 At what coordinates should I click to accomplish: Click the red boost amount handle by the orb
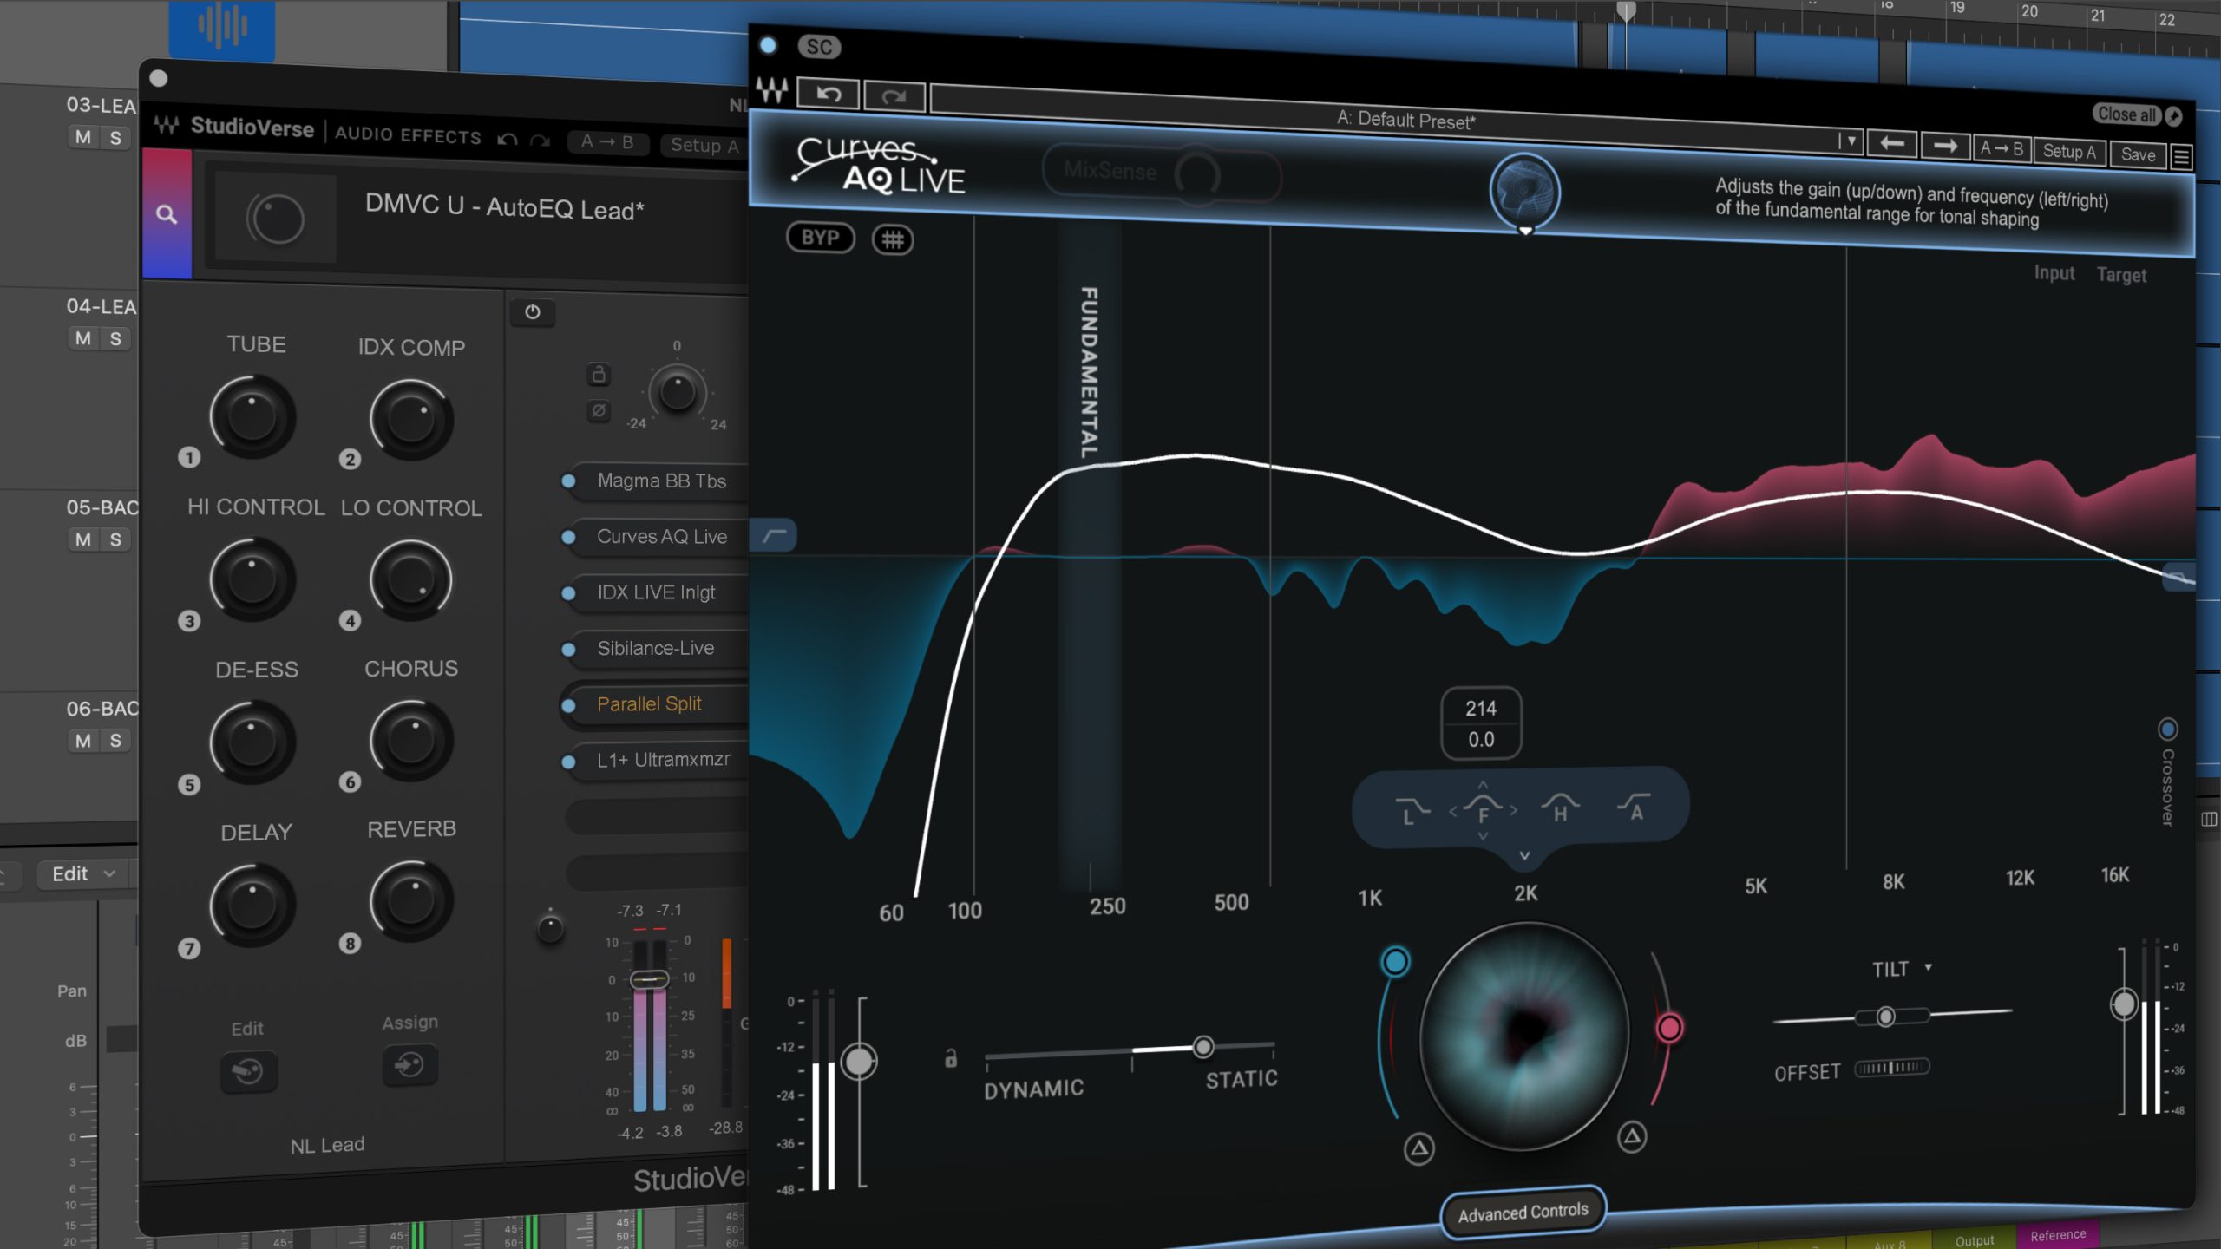(1669, 1029)
